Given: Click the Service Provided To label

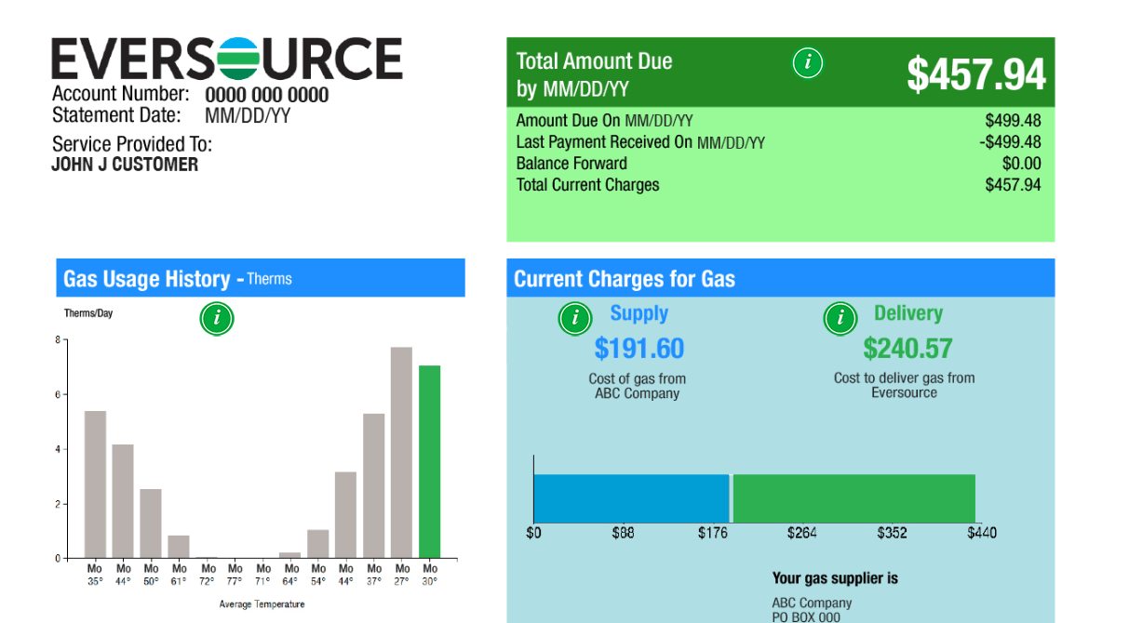Looking at the screenshot, I should pos(132,144).
